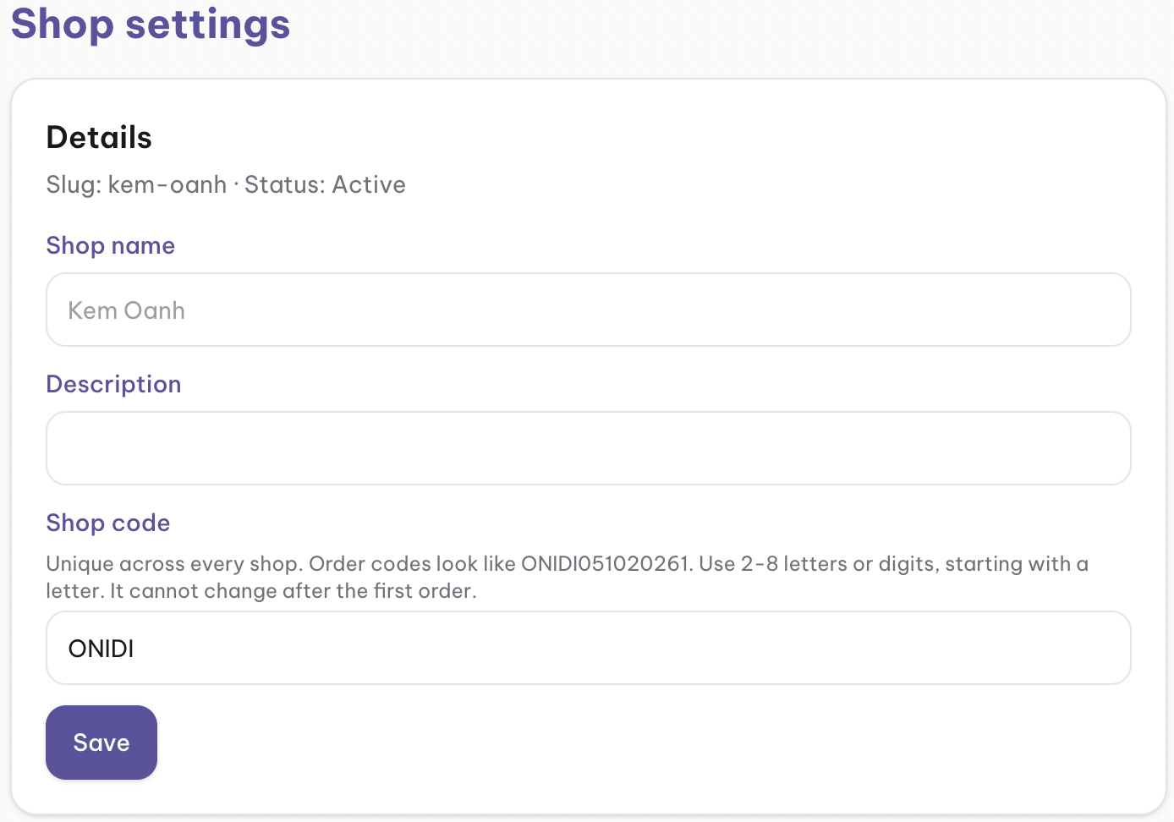Click the Details heading
Screen dimensions: 1174x822
pos(99,137)
